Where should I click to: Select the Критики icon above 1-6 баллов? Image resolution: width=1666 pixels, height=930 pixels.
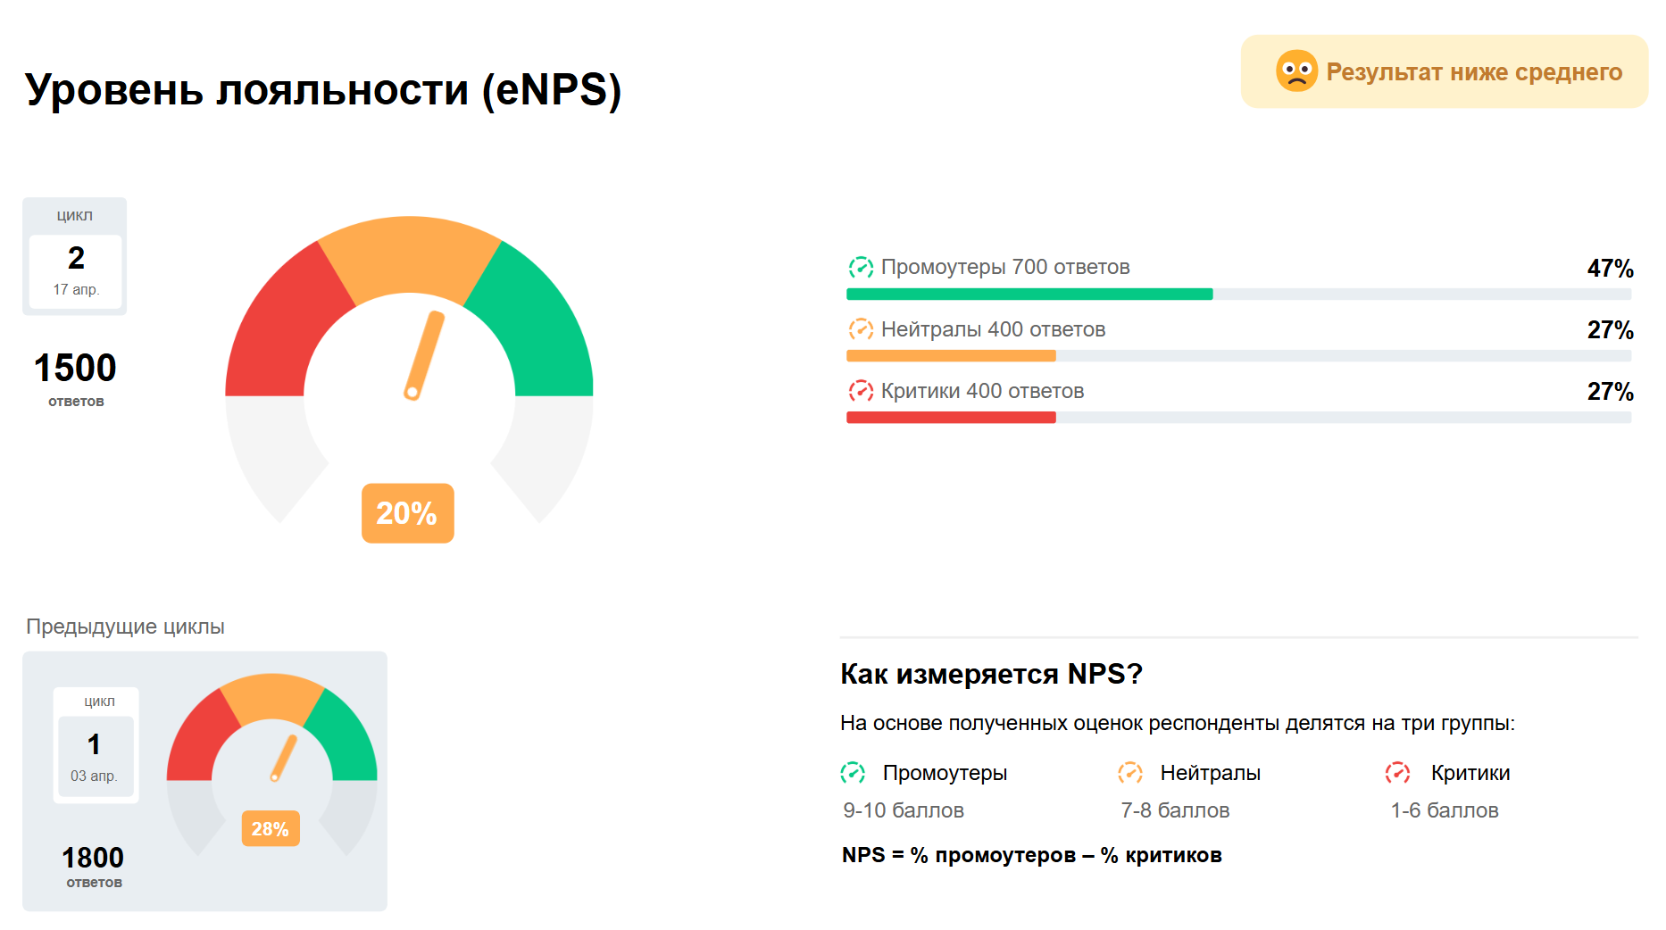1398,772
